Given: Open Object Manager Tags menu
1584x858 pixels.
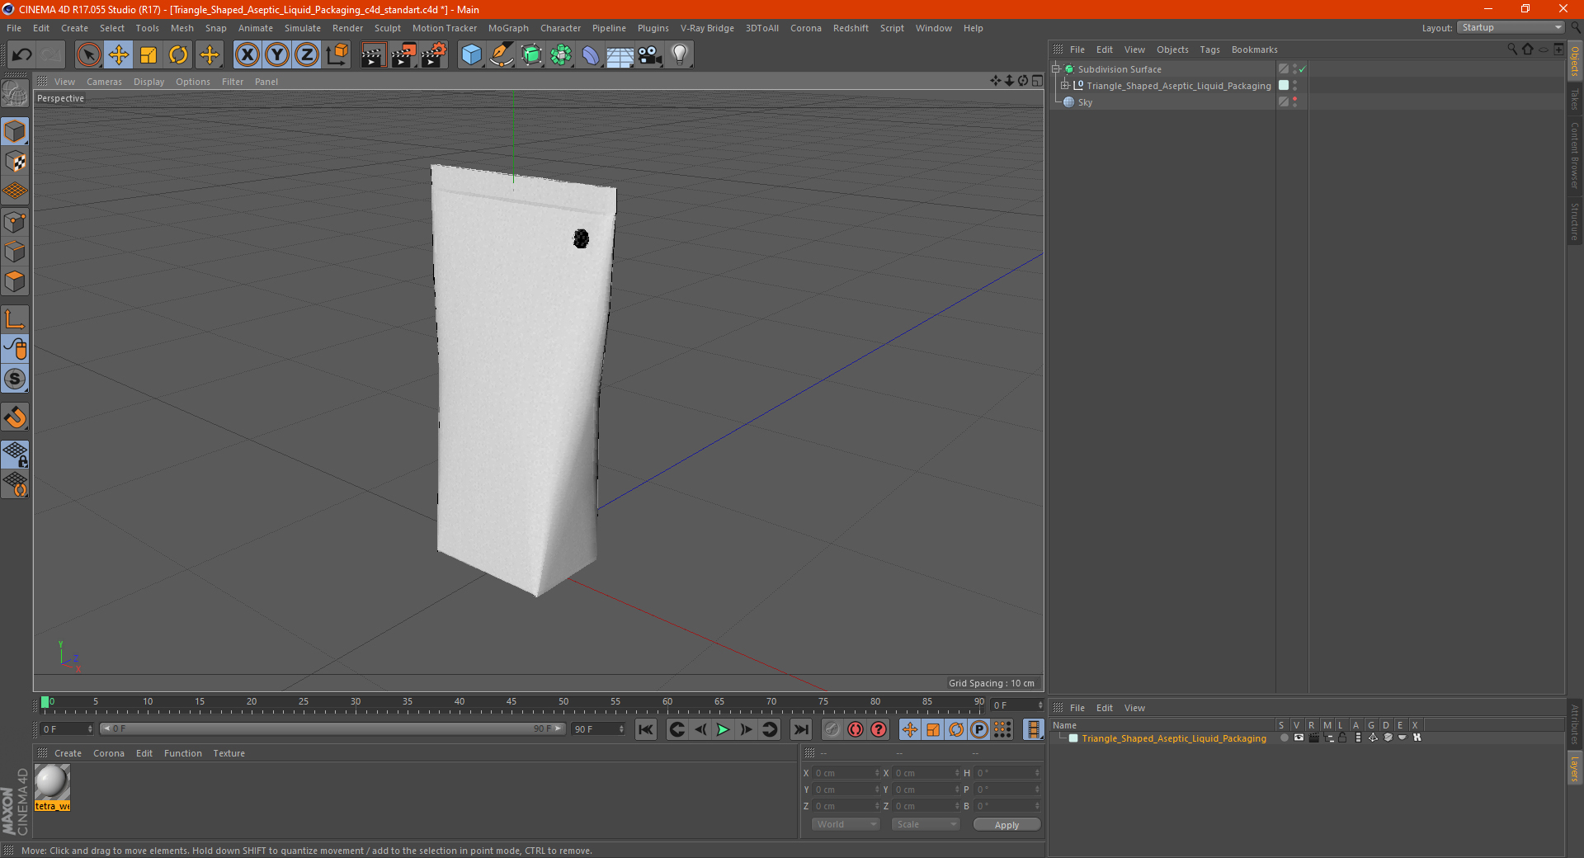Looking at the screenshot, I should pyautogui.click(x=1209, y=49).
